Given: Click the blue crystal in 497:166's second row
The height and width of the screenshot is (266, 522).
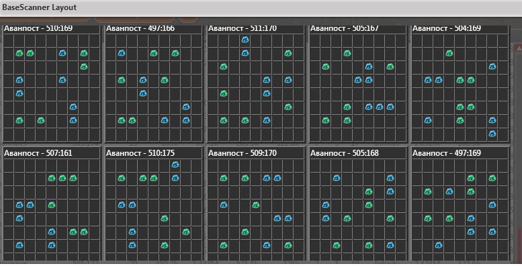Looking at the screenshot, I should point(122,53).
